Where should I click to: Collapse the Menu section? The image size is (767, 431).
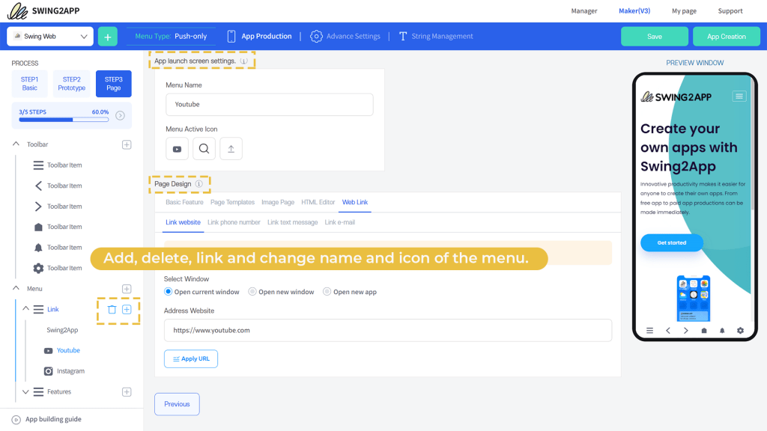click(16, 288)
